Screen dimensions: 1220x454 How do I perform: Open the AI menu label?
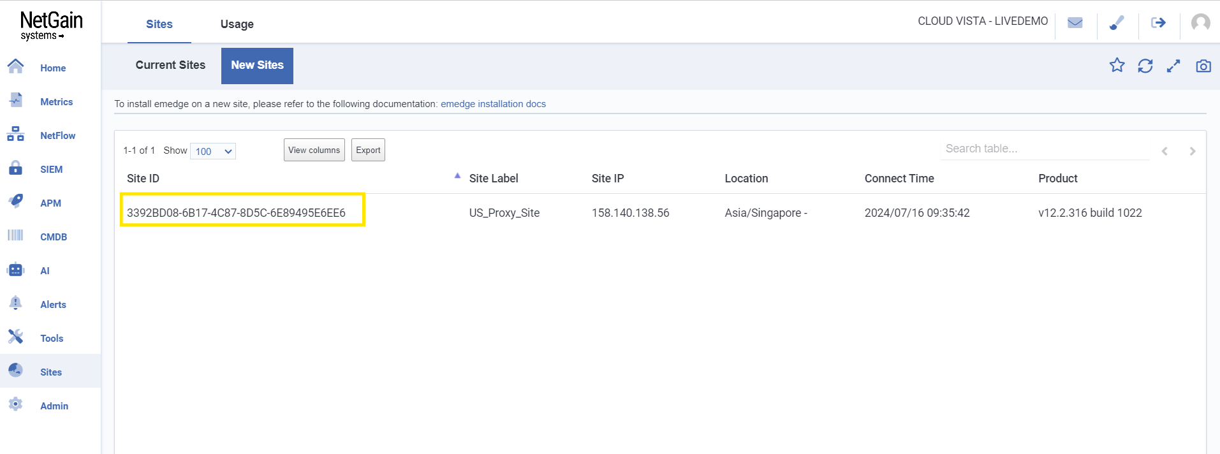coord(45,271)
